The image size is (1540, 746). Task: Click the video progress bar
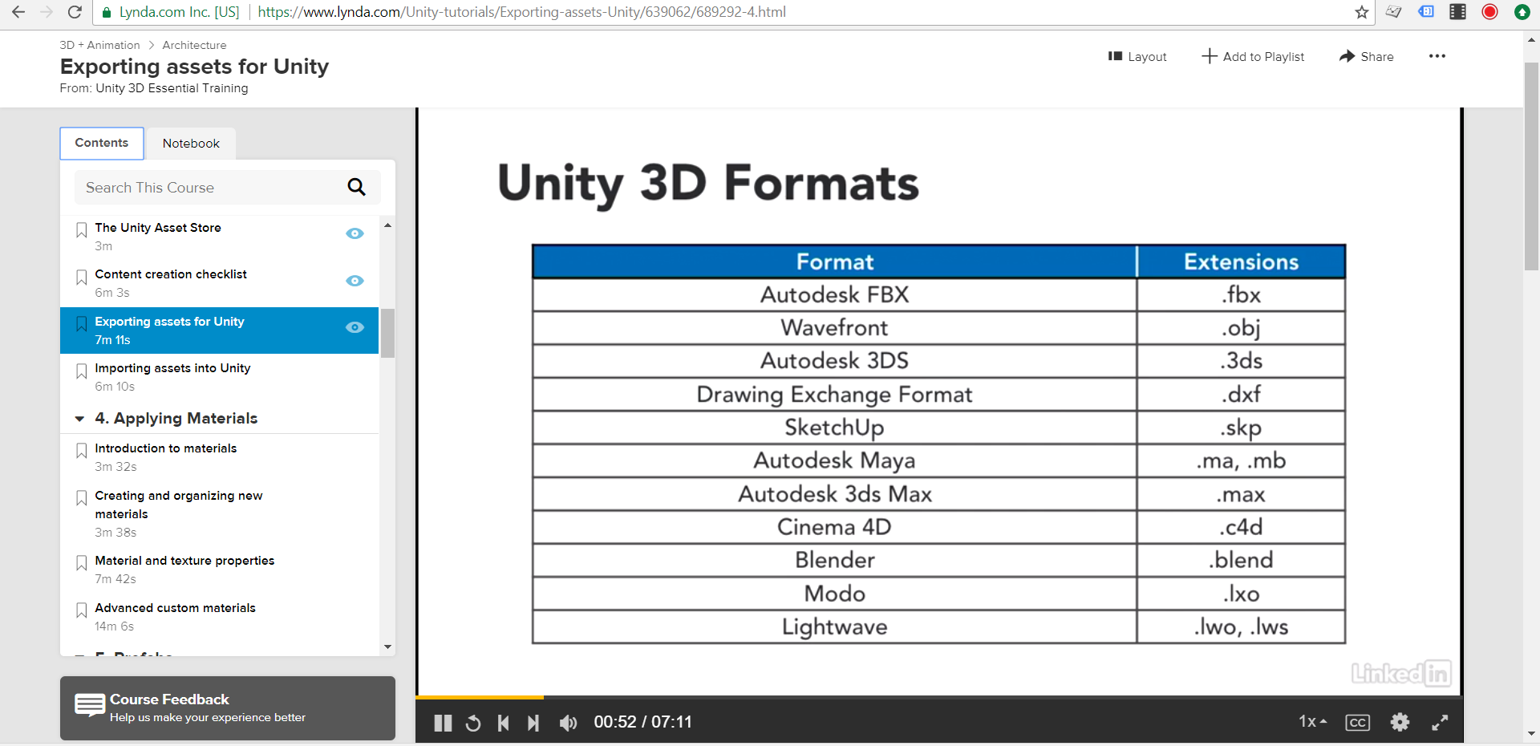click(x=939, y=698)
